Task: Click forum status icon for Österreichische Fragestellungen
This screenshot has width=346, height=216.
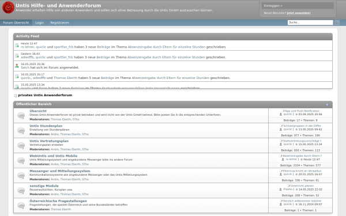Action: 21,206
